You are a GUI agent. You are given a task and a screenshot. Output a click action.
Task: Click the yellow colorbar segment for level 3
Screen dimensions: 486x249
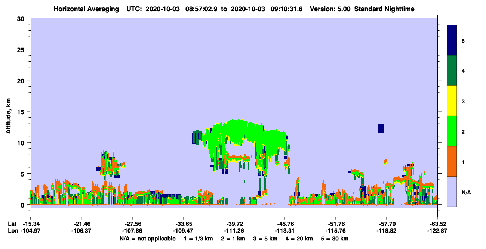(452, 101)
